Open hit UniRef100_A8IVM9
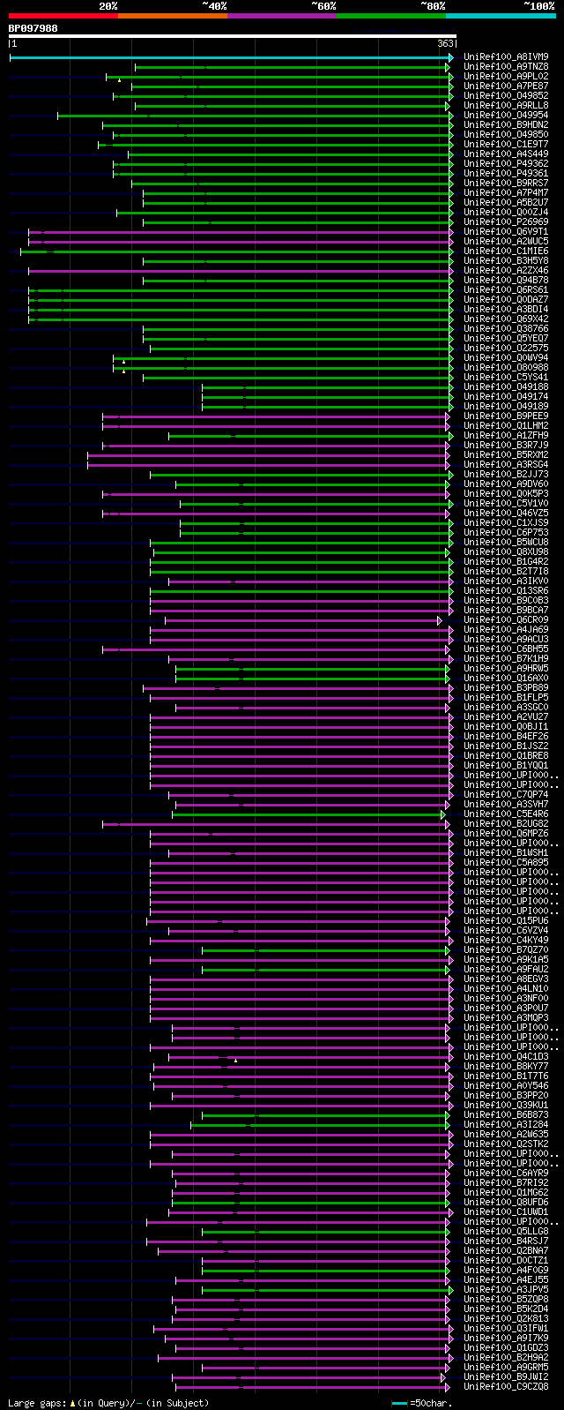 506,57
